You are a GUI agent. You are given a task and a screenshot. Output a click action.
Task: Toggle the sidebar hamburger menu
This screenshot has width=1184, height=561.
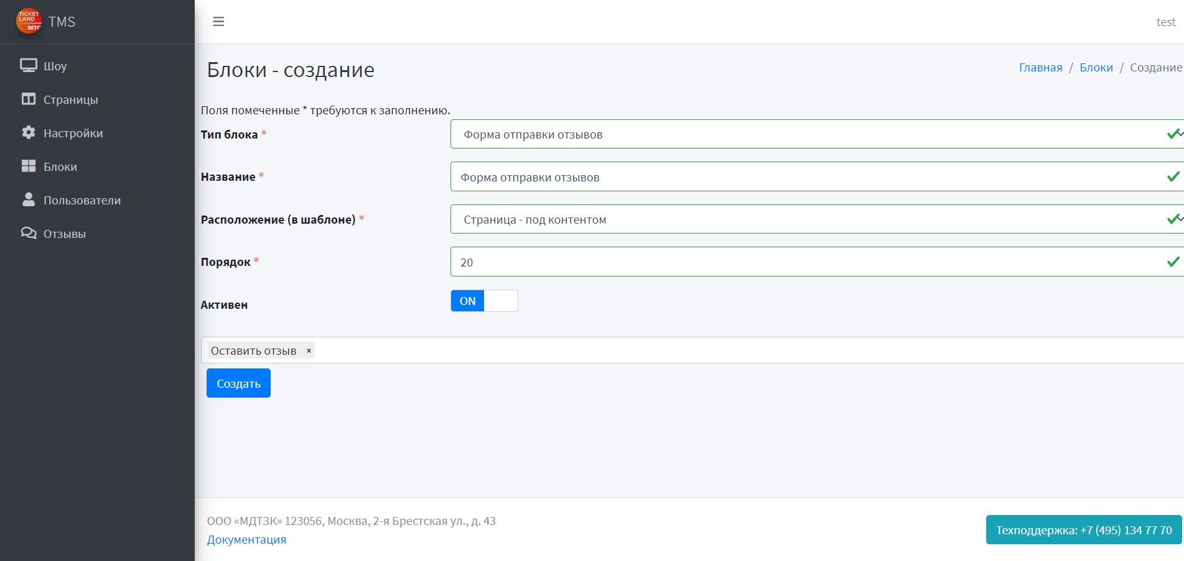tap(218, 22)
